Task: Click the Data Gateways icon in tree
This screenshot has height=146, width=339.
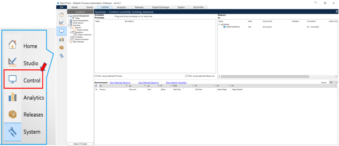Action: (x=71, y=42)
